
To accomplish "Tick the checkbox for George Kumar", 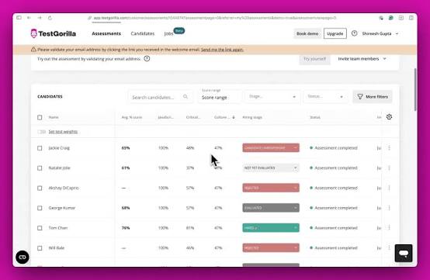I will pos(40,208).
